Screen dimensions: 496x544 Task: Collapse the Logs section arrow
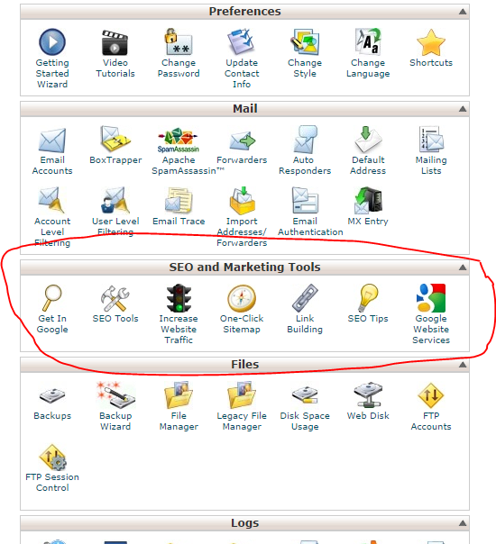pos(463,523)
